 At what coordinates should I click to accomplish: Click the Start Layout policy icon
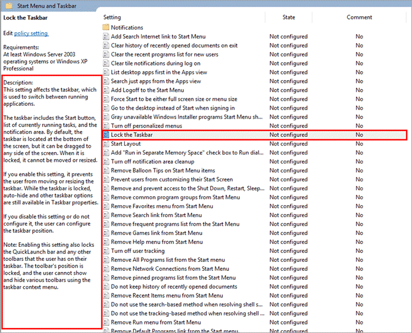pos(106,144)
